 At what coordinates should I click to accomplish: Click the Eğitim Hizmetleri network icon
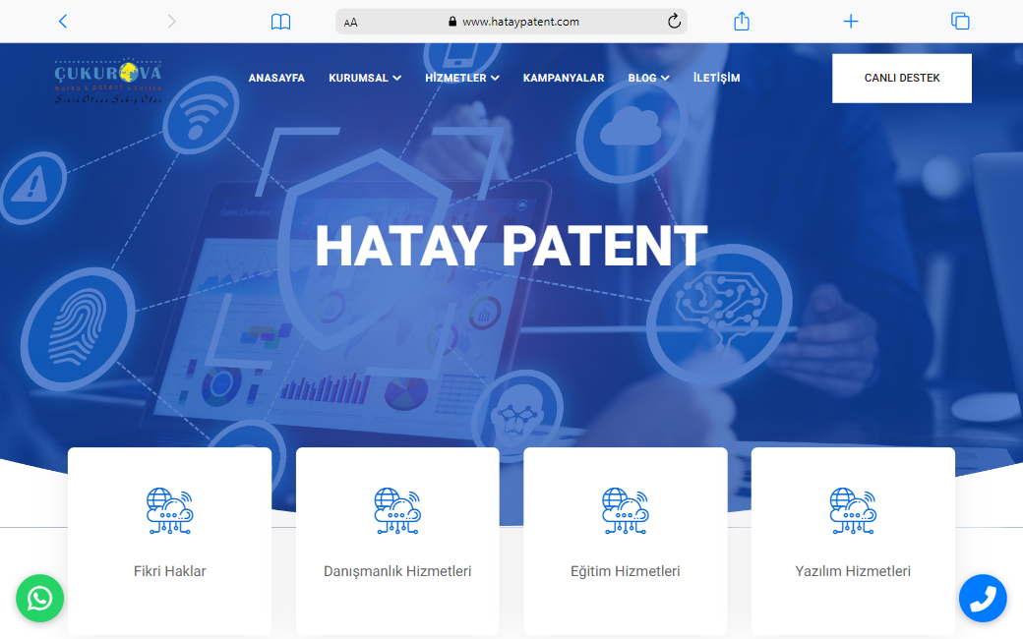pos(625,510)
